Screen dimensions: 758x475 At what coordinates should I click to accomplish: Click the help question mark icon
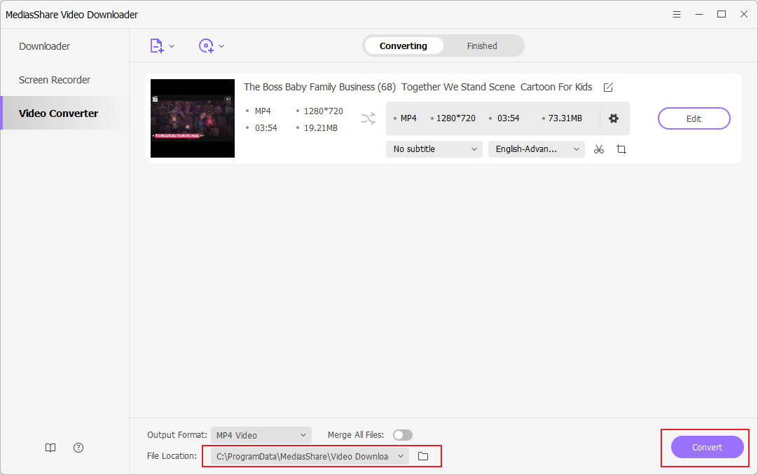click(x=78, y=448)
